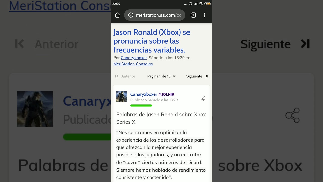
Task: Click background Siguiente text on the right
Action: click(265, 44)
